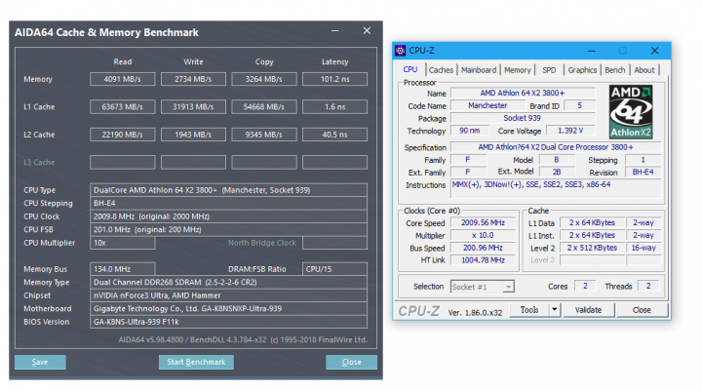Minimize the CPU-Z window
Image resolution: width=702 pixels, height=391 pixels.
592,51
